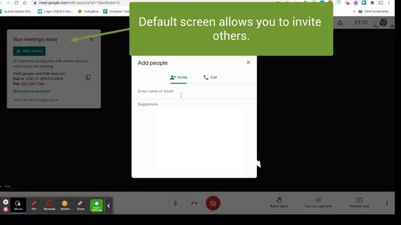This screenshot has width=401, height=225.
Task: Click Present now
Action: pyautogui.click(x=359, y=202)
